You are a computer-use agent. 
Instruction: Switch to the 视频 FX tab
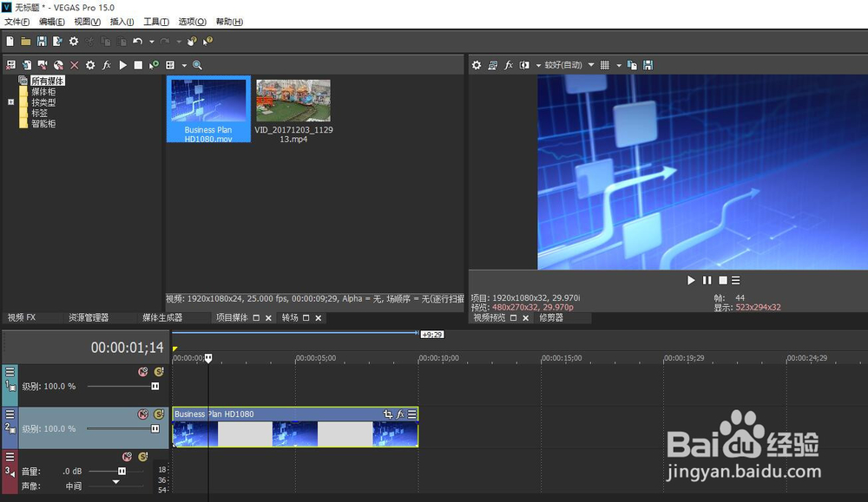(22, 317)
